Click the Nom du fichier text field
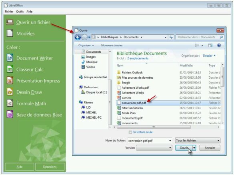Image resolution: width=234 pixels, height=175 pixels. [148, 141]
